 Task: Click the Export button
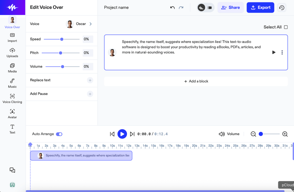(260, 7)
